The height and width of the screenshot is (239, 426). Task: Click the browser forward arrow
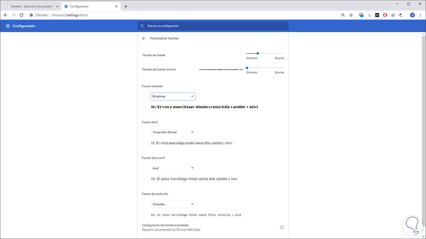(x=13, y=15)
